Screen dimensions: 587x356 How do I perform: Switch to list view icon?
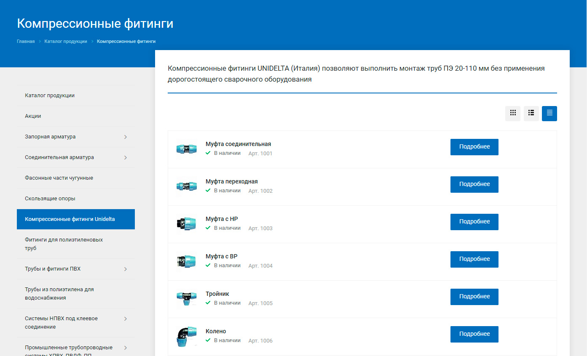point(531,113)
